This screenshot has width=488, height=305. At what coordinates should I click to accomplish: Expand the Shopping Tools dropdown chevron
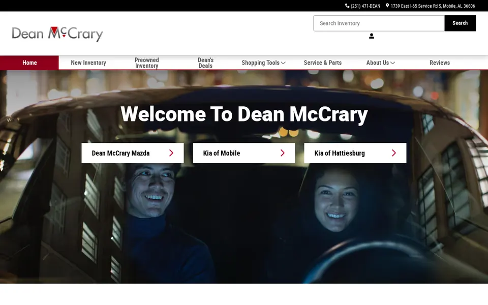(x=283, y=63)
